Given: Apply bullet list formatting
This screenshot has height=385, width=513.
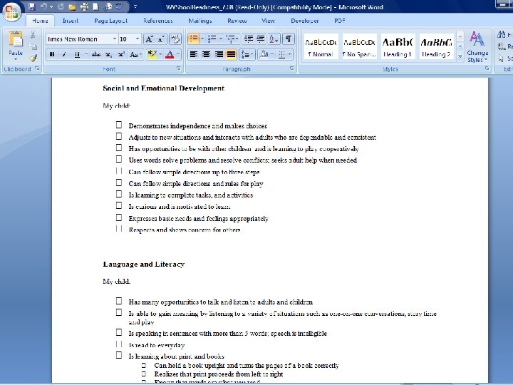Looking at the screenshot, I should tap(193, 39).
